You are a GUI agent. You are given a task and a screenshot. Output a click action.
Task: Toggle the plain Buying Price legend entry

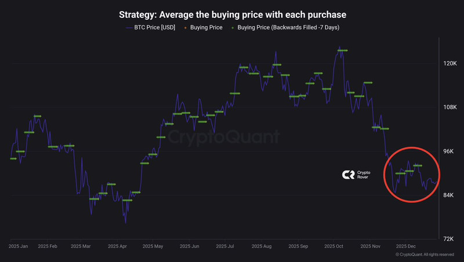205,27
